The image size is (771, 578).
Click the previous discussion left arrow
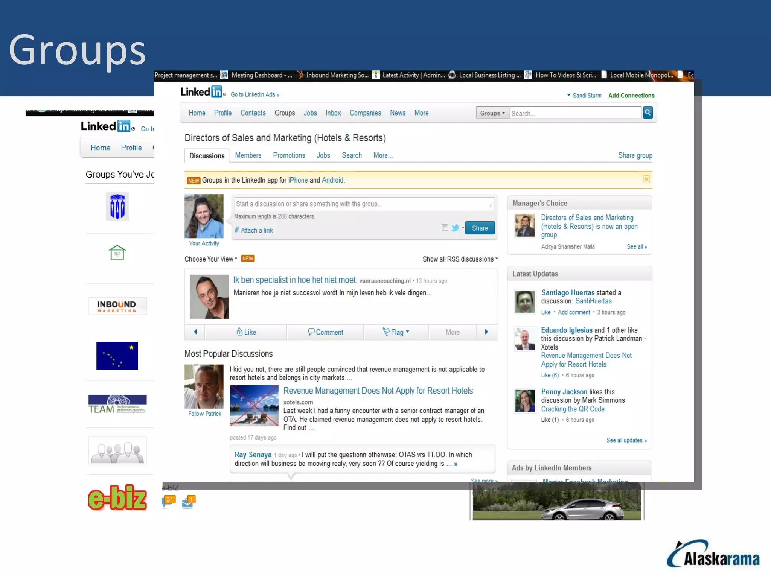pyautogui.click(x=195, y=332)
